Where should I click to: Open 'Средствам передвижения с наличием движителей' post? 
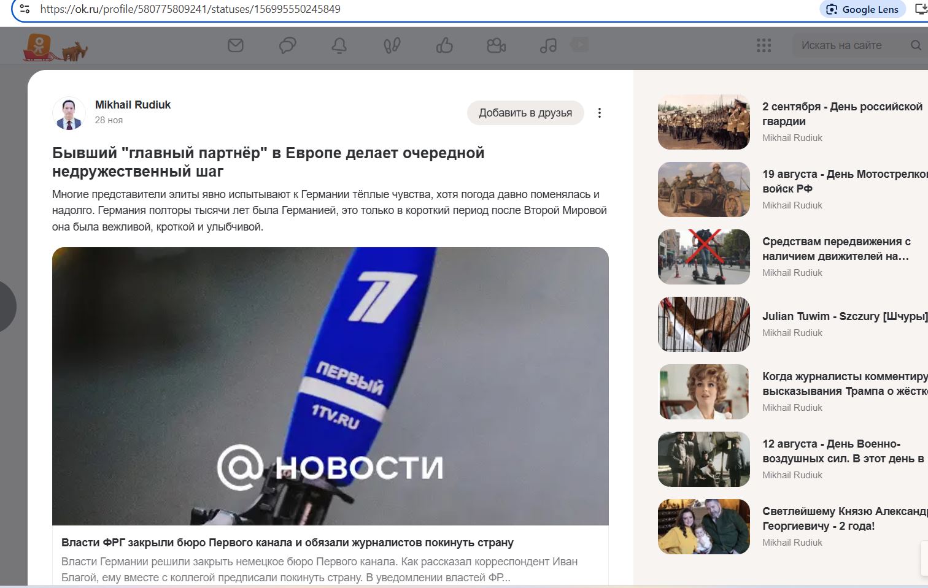(837, 249)
